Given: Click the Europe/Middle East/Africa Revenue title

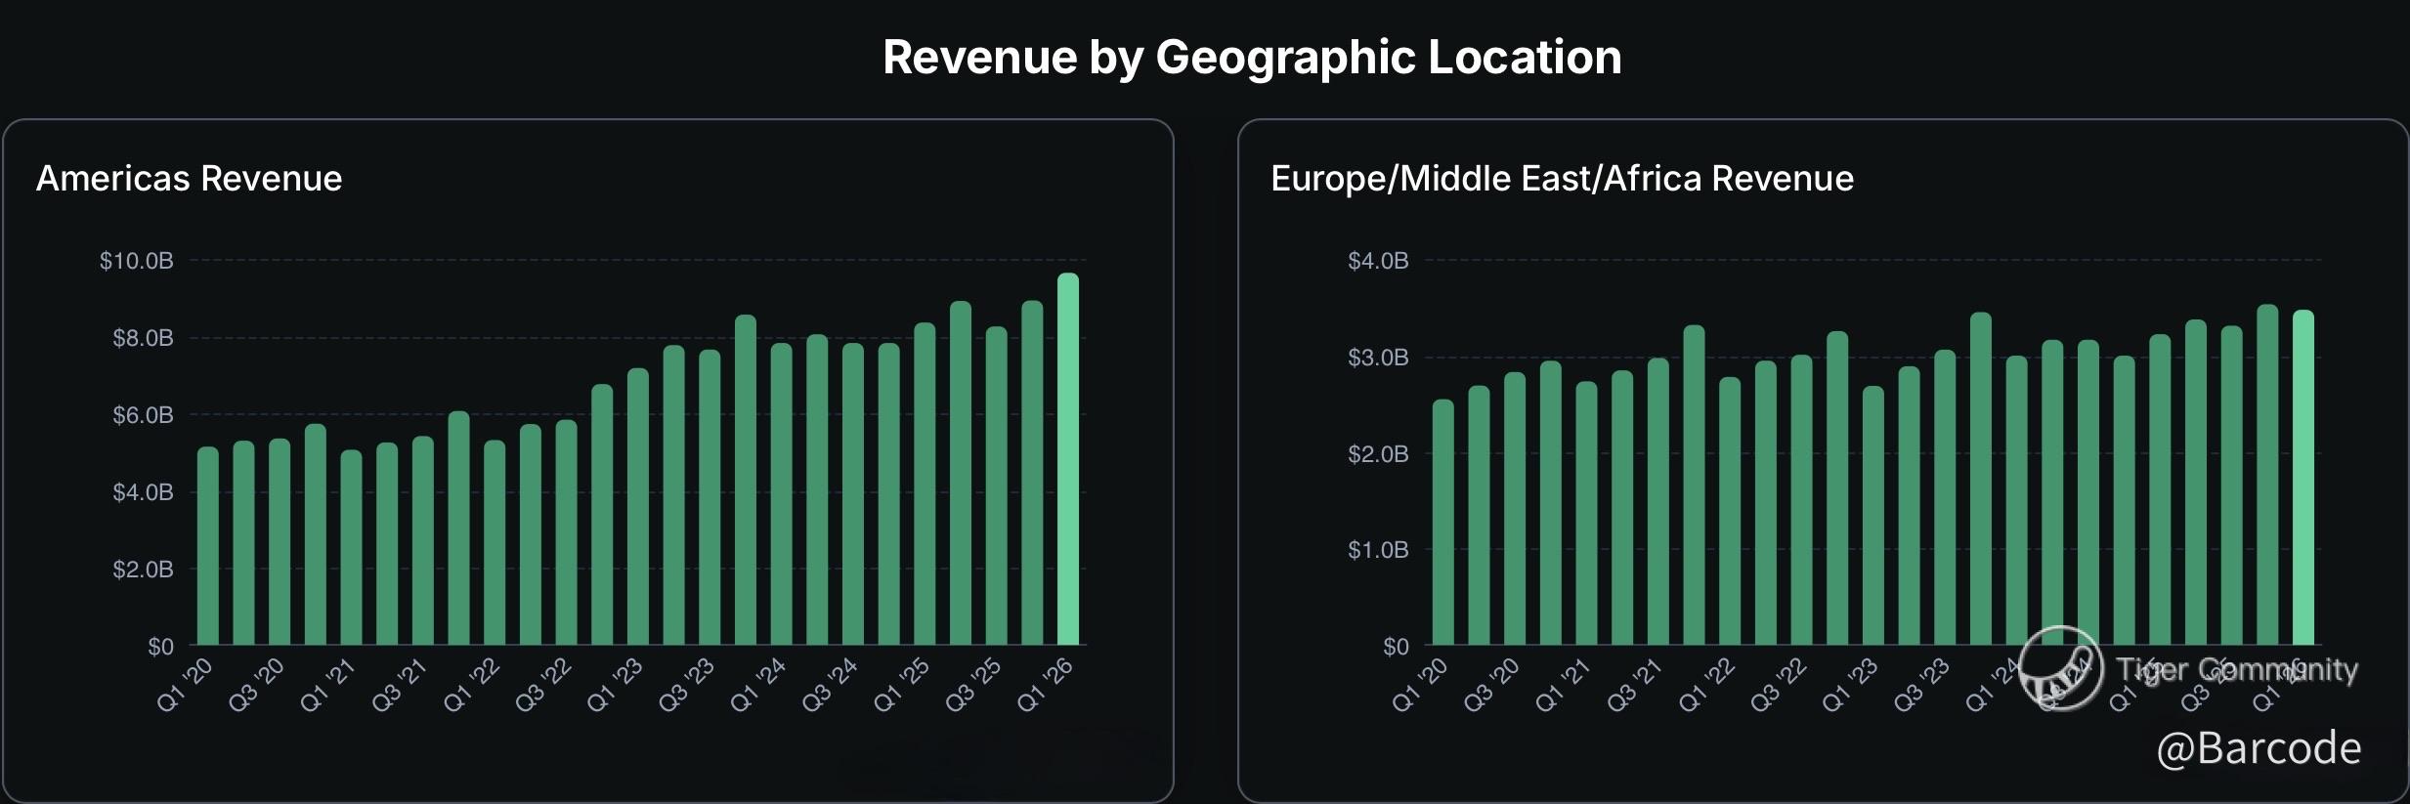Looking at the screenshot, I should click(x=1561, y=179).
